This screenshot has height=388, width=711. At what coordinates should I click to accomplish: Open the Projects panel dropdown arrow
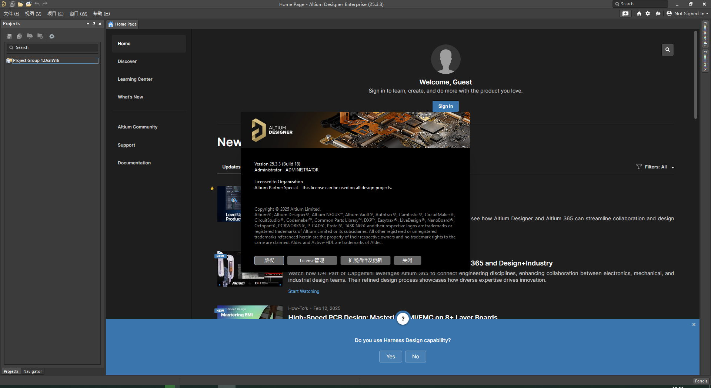(88, 24)
